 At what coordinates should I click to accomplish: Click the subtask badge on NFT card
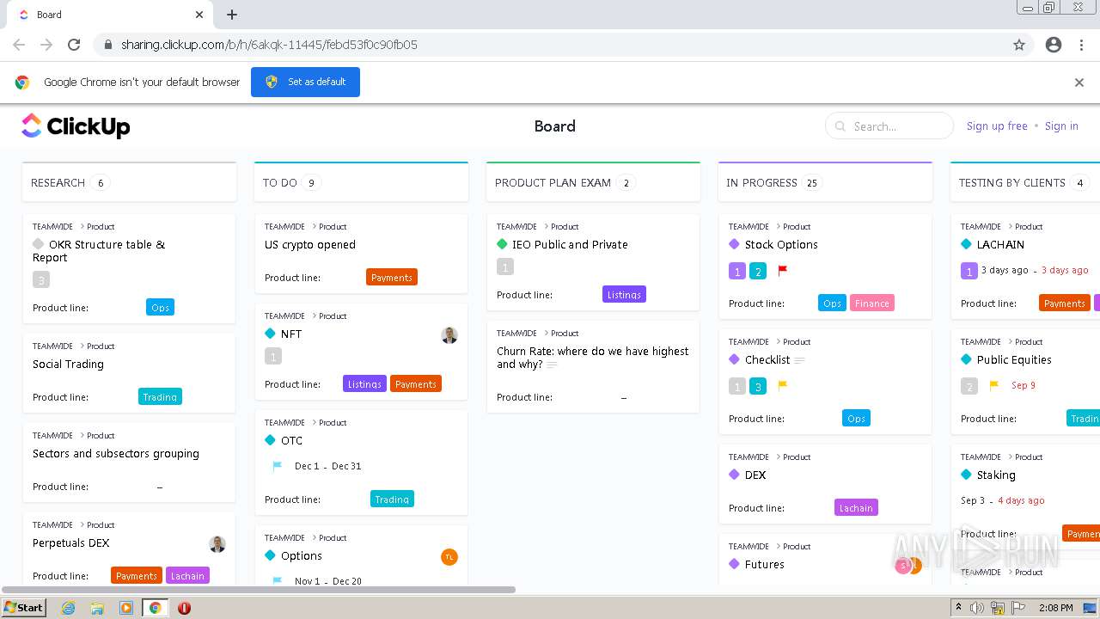pyautogui.click(x=273, y=356)
